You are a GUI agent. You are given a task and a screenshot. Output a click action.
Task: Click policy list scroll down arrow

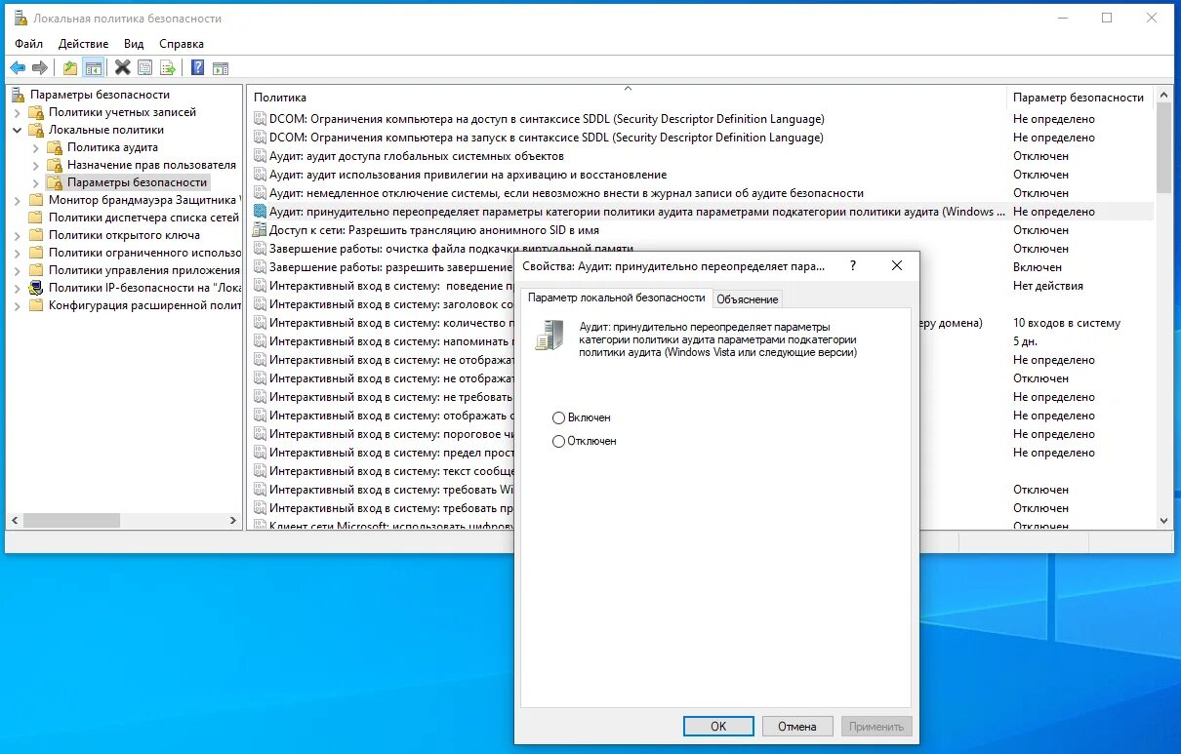tap(1163, 521)
